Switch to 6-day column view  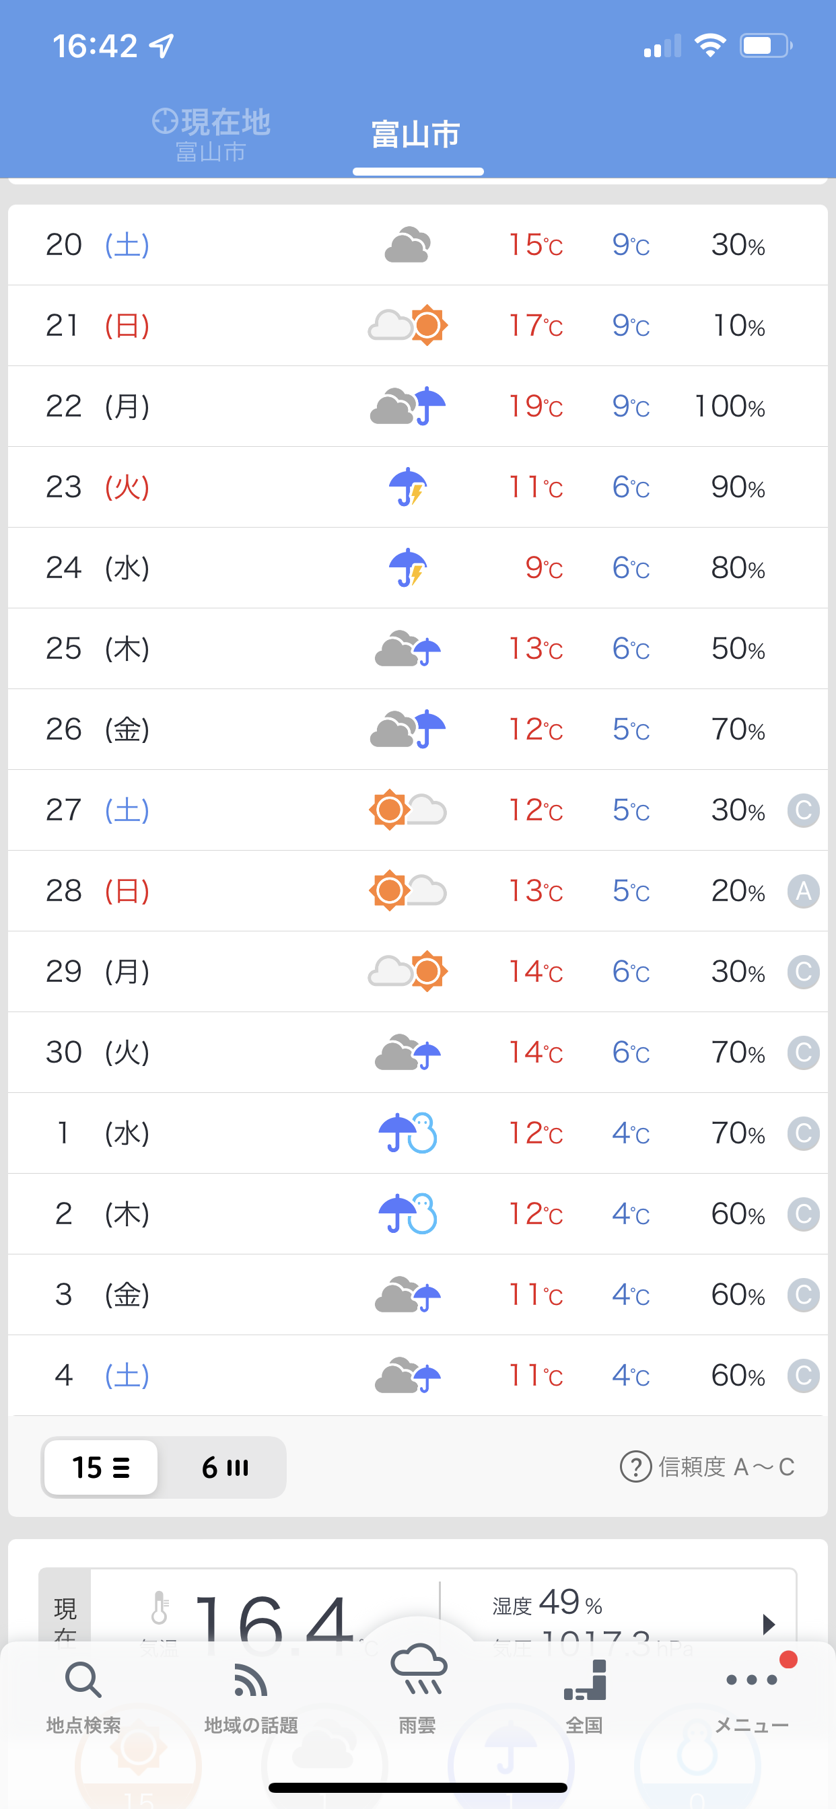(225, 1467)
